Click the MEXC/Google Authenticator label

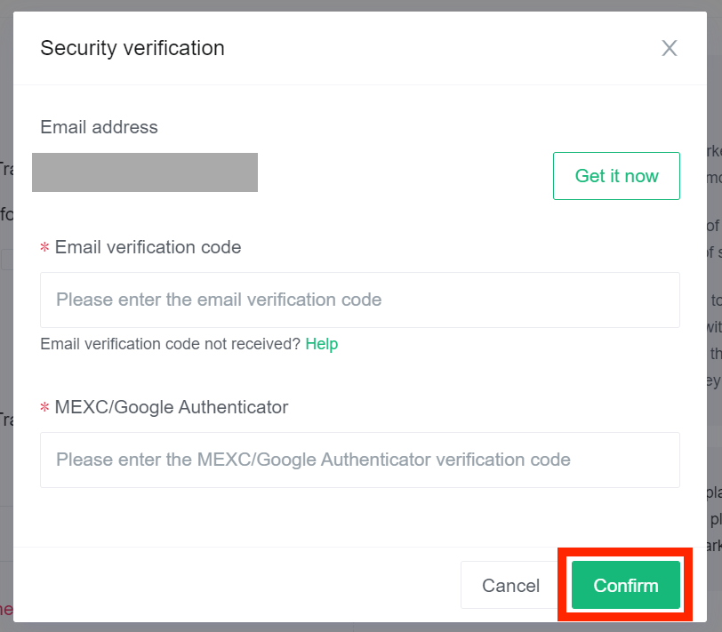pyautogui.click(x=172, y=407)
